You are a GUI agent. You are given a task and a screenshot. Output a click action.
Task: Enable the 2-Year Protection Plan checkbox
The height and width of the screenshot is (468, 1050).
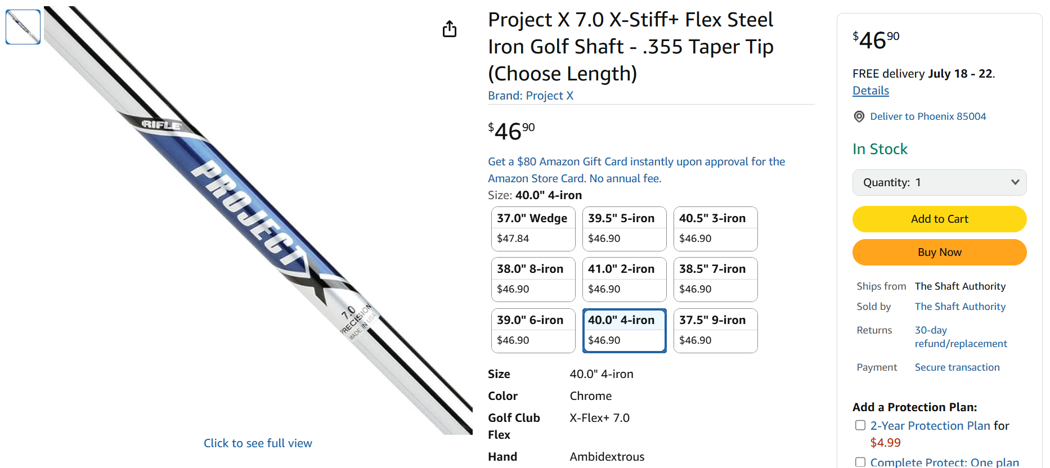860,425
